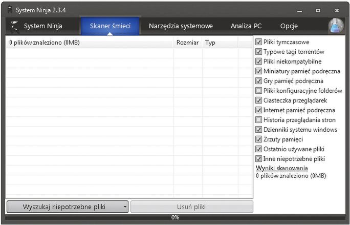This screenshot has height=225, width=350.
Task: Click the '0 plików znaleziono' column header
Action: pos(90,43)
